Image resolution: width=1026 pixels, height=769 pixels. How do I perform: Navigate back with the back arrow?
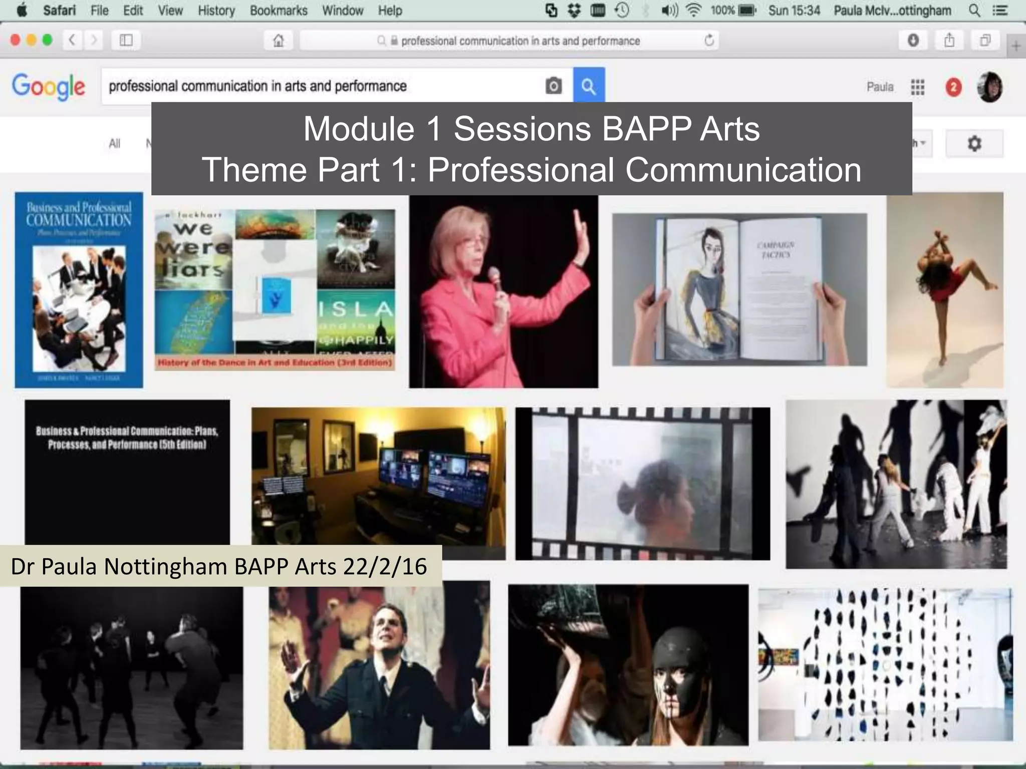pyautogui.click(x=72, y=40)
